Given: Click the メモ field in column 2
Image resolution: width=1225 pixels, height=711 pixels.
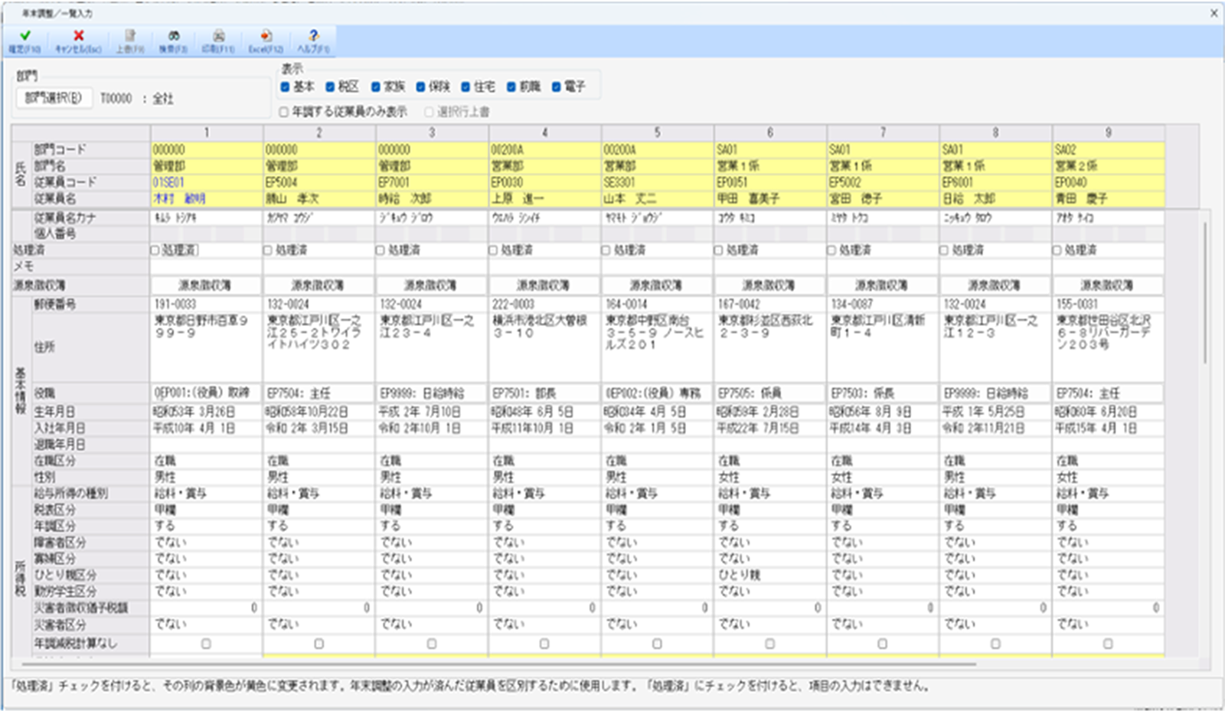Looking at the screenshot, I should (x=318, y=266).
